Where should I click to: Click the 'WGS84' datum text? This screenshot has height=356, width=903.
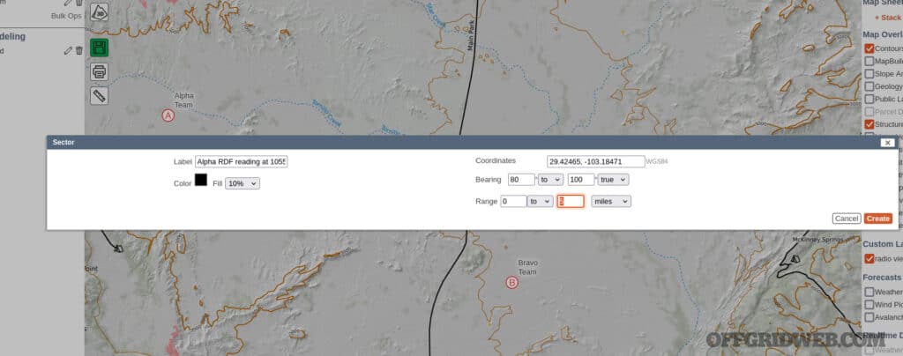[657, 162]
